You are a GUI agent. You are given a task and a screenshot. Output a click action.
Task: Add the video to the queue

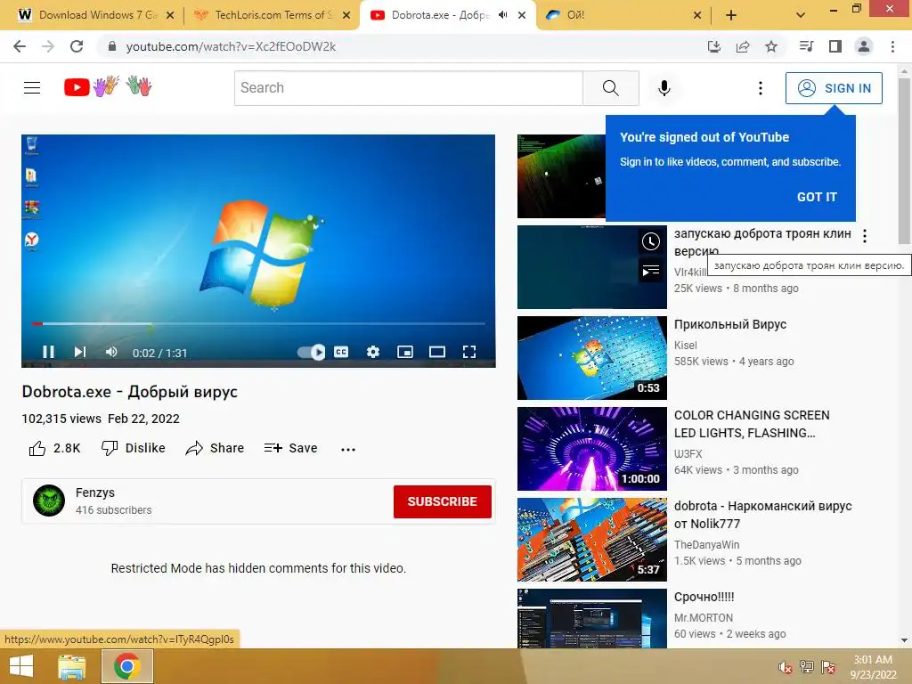651,270
